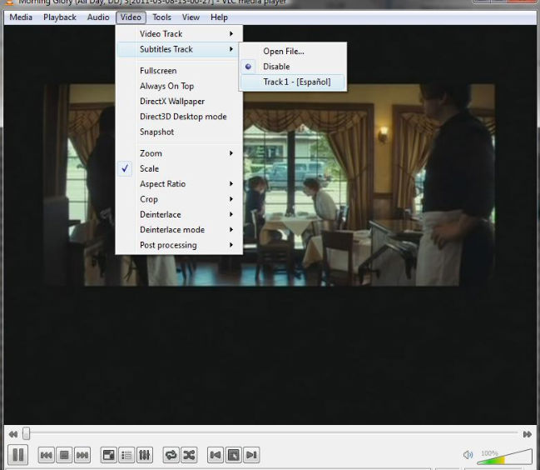The image size is (540, 470).
Task: Open the Tools menu
Action: (x=162, y=17)
